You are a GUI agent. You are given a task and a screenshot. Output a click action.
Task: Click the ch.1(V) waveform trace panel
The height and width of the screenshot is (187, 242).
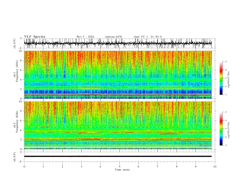120,43
